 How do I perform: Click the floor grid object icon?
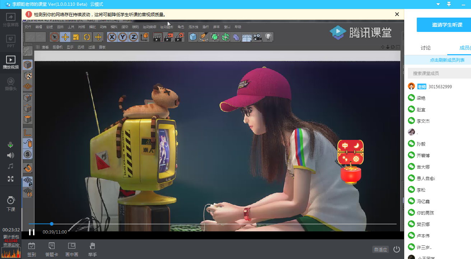[x=247, y=37]
